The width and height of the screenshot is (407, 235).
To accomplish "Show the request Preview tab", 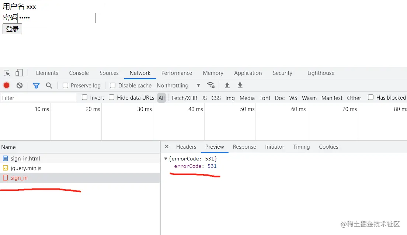I will coord(215,147).
